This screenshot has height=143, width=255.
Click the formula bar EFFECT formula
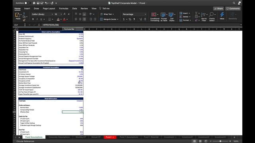coord(51,25)
